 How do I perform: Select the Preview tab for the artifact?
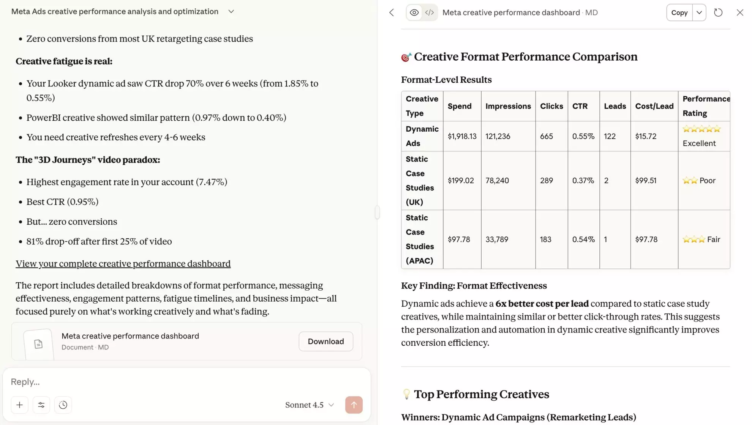tap(414, 12)
